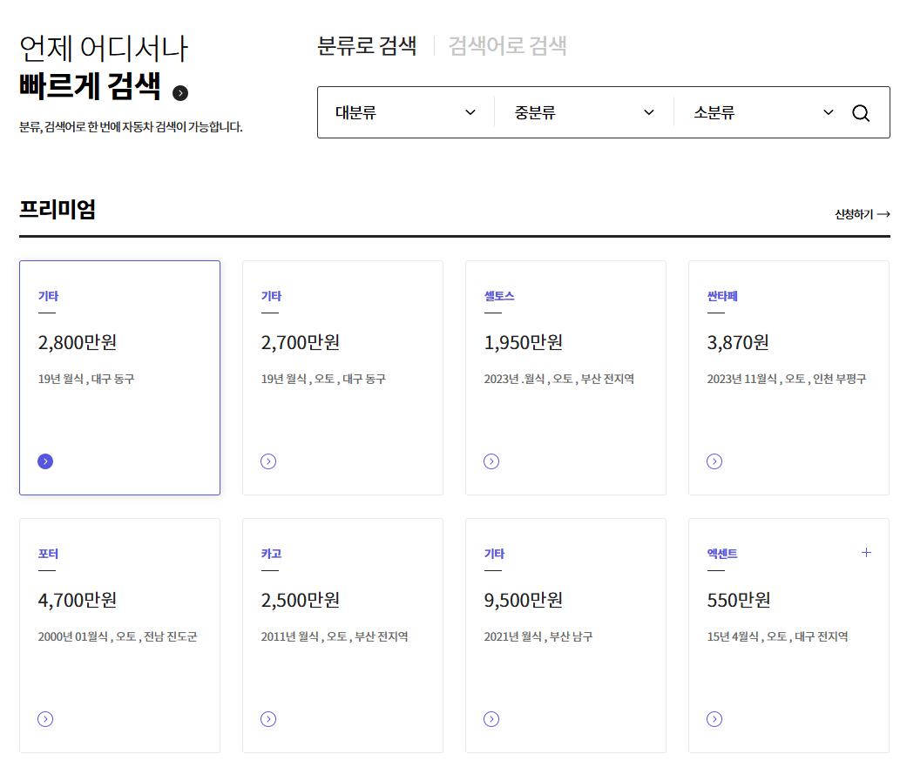This screenshot has width=900, height=767.
Task: Open the arrow icon on the 카고 card
Action: coord(268,719)
